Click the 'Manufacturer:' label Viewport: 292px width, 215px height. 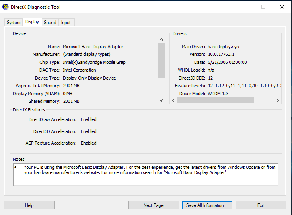[47, 54]
